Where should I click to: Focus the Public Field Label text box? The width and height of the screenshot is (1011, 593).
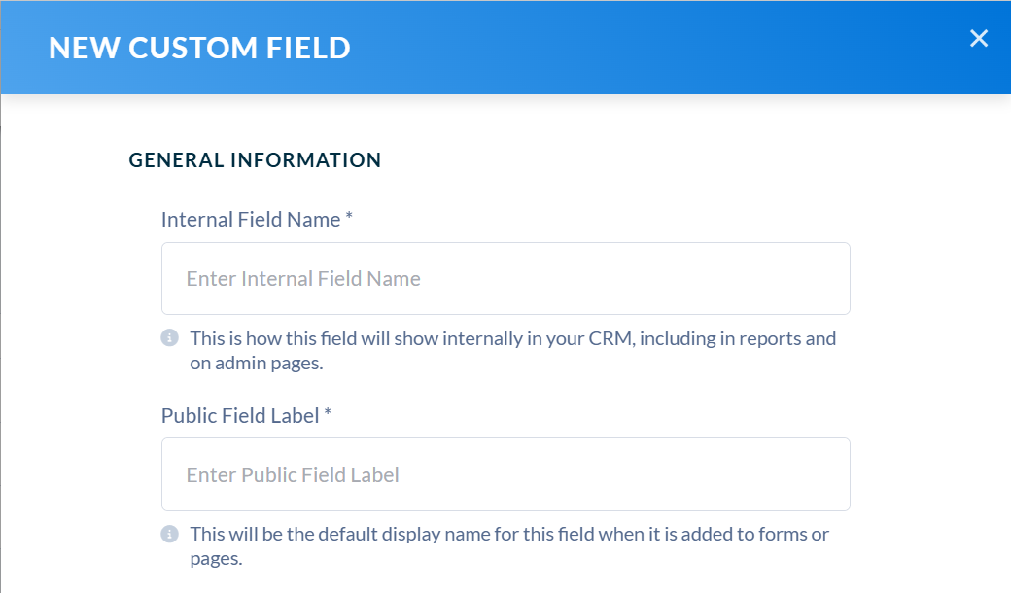505,474
